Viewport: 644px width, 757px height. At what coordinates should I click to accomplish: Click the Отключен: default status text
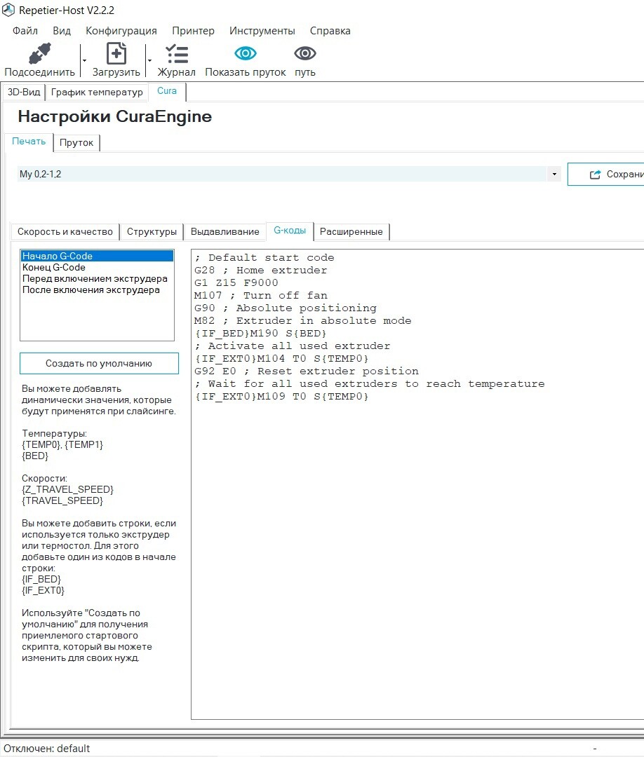point(47,749)
